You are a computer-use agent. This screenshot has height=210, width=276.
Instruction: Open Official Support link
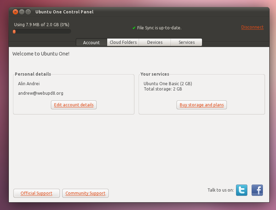tap(36, 193)
